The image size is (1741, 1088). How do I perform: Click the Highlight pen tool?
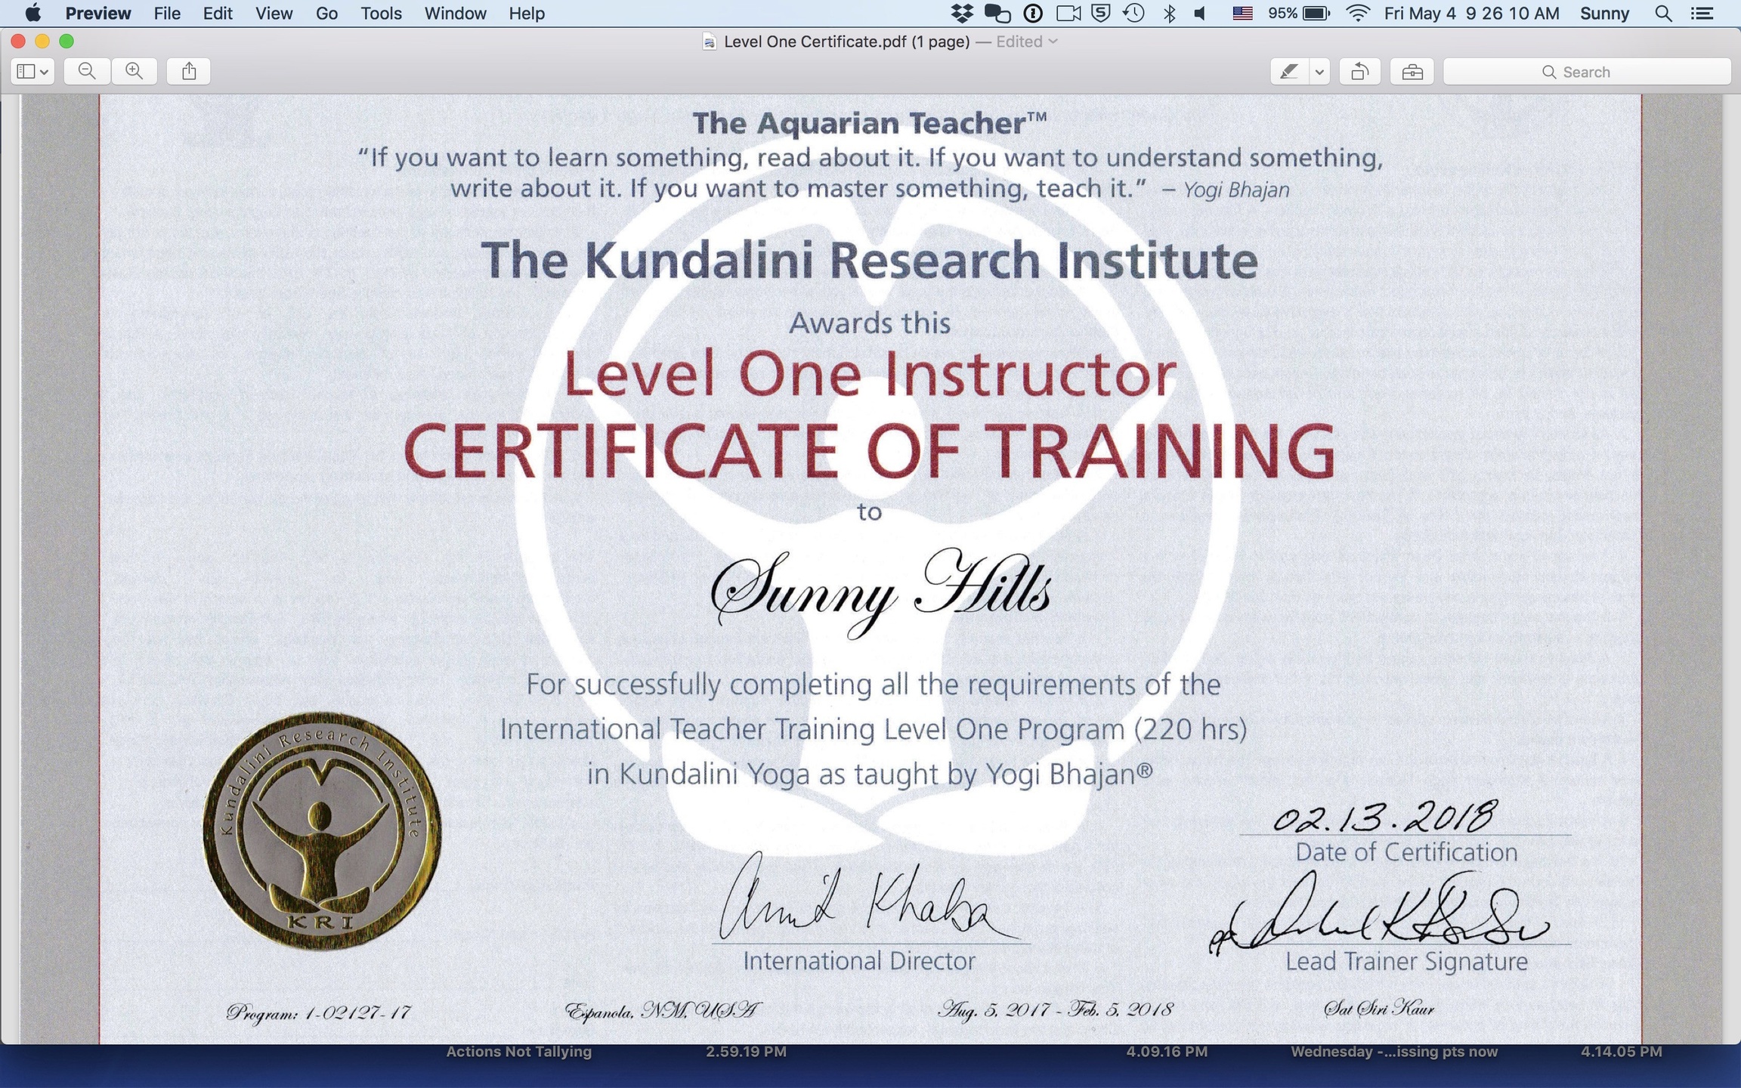tap(1289, 71)
